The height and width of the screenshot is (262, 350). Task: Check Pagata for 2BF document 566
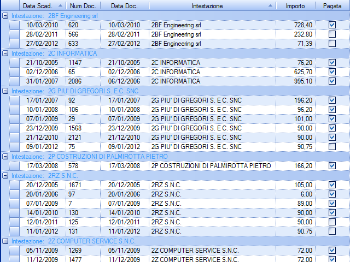point(332,34)
